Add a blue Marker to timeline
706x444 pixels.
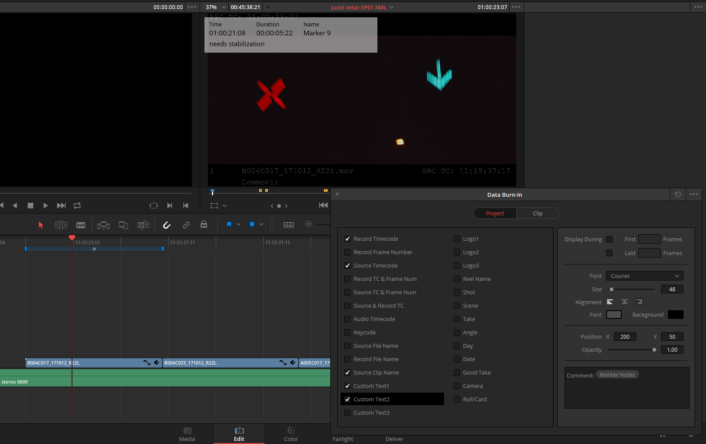tap(252, 224)
